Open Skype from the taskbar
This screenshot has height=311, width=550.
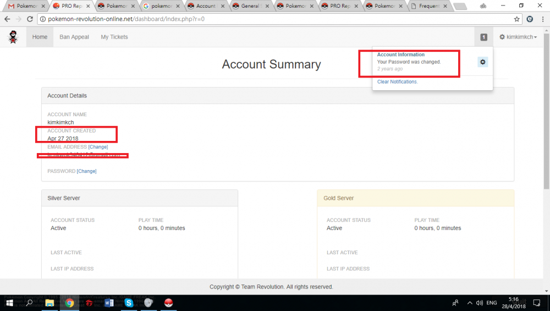tap(129, 303)
